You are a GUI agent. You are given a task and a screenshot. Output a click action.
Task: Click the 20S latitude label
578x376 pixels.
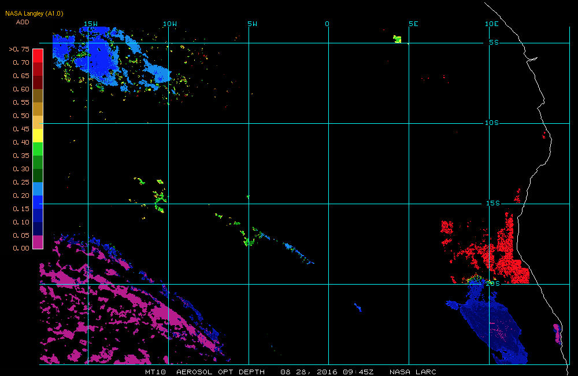[x=493, y=283]
